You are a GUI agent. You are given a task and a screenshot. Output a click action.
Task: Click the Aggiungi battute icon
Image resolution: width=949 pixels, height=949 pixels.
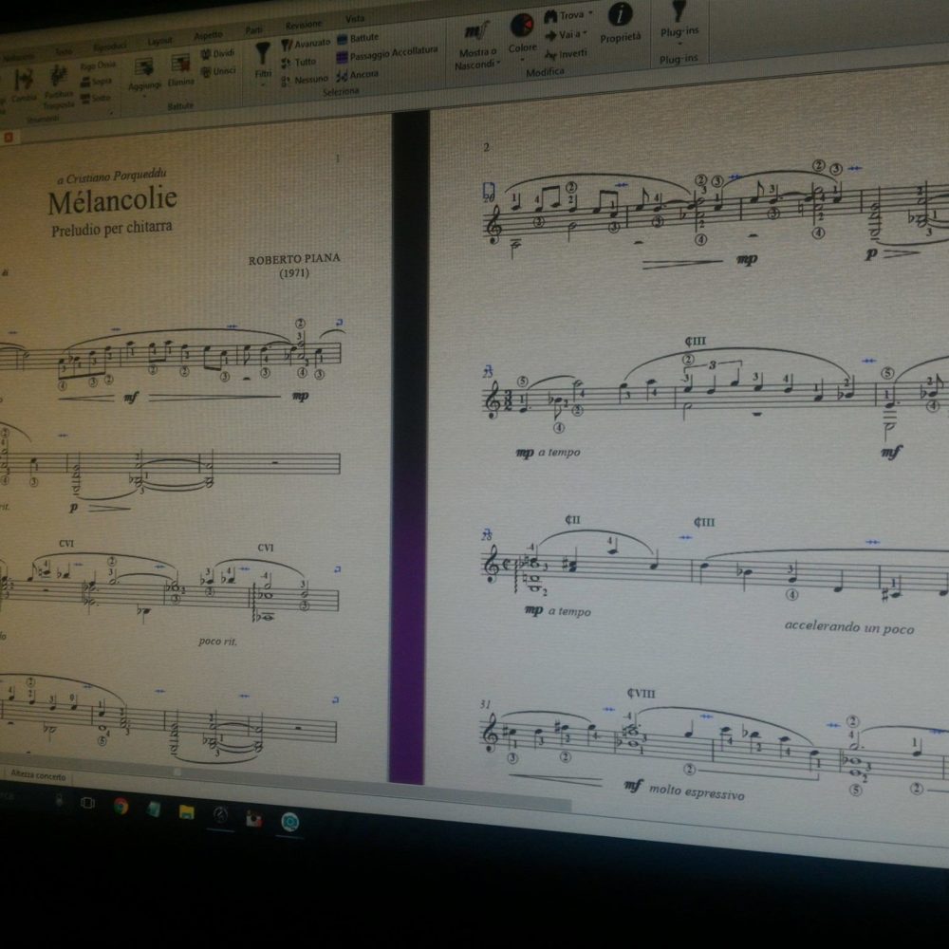click(x=144, y=67)
